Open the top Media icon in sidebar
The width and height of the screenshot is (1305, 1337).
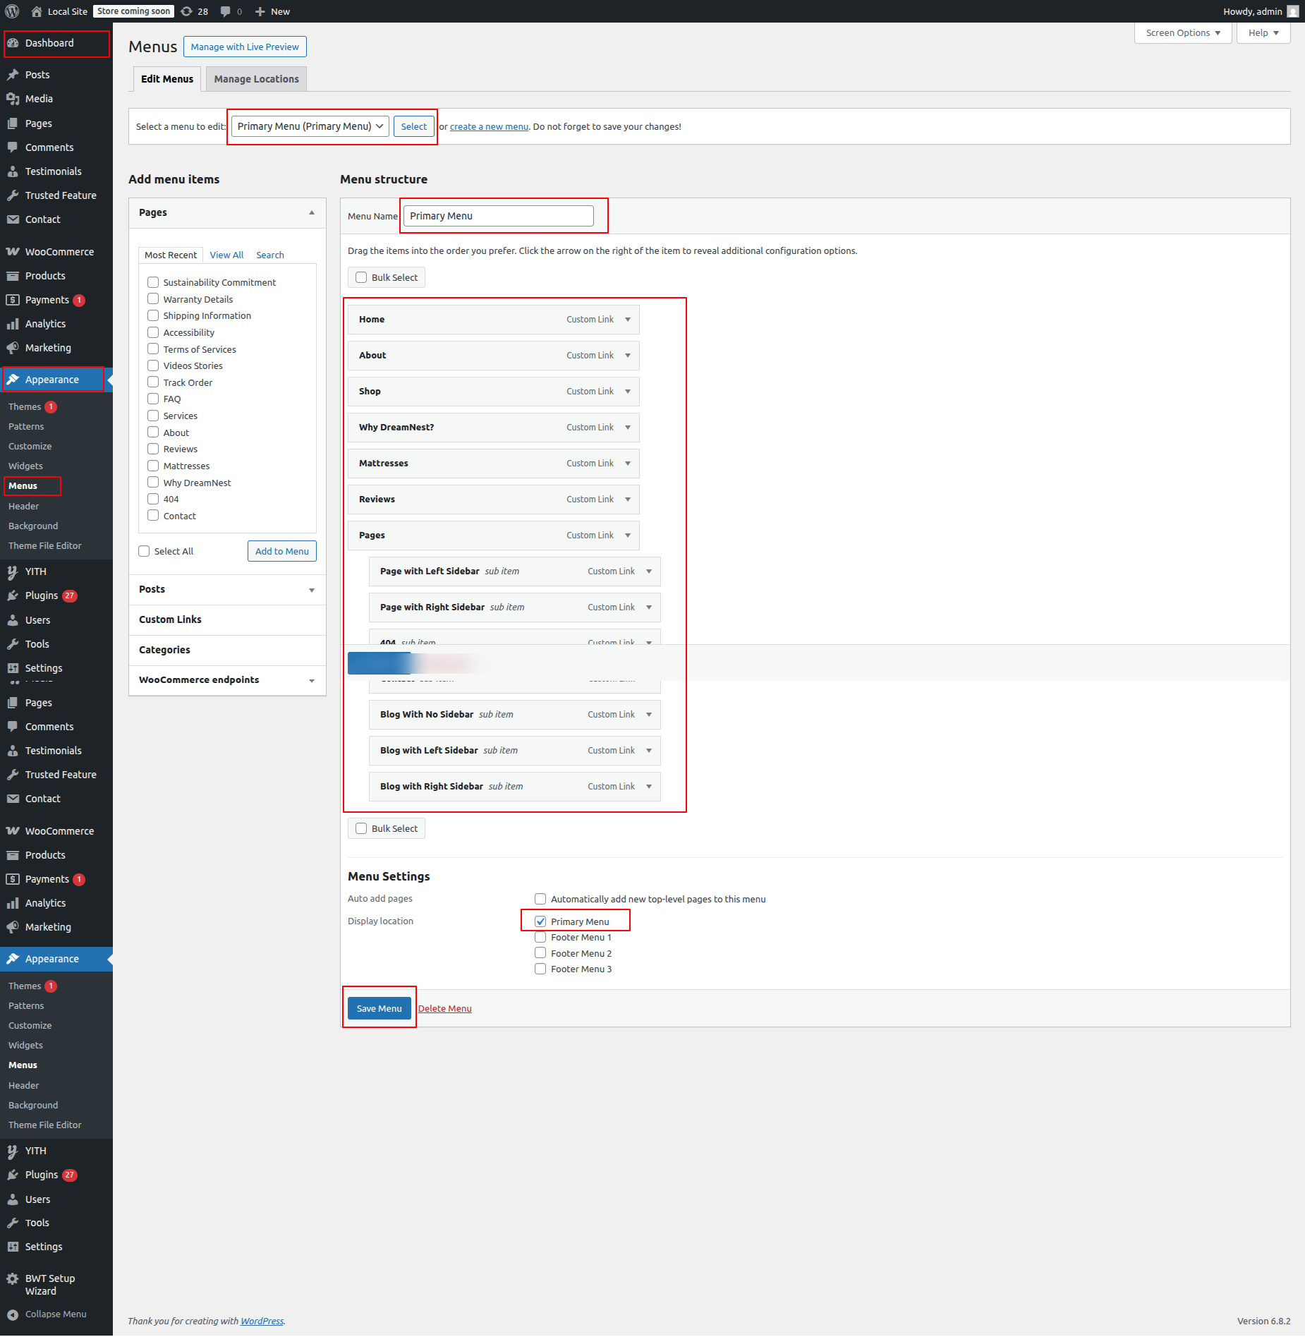pos(13,99)
